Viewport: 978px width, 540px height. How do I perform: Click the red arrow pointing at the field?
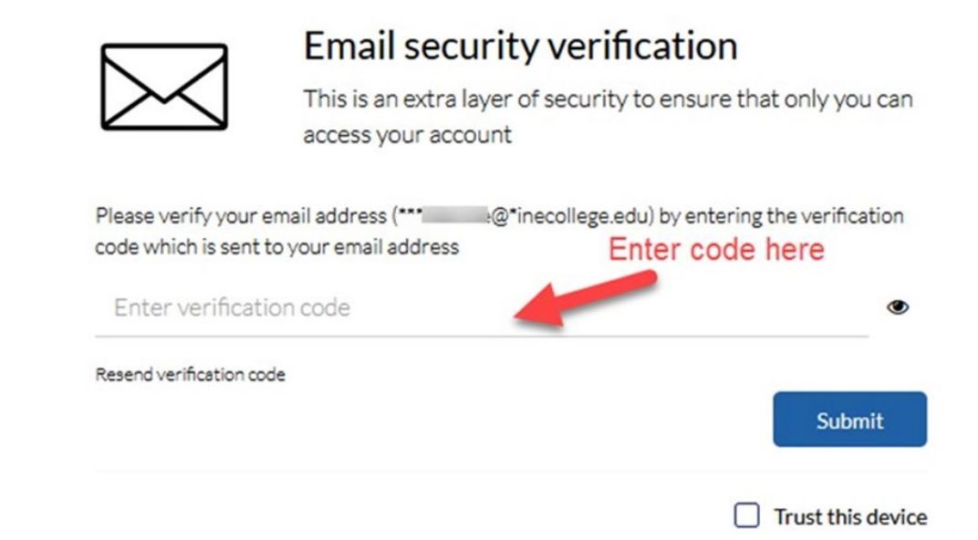click(585, 298)
